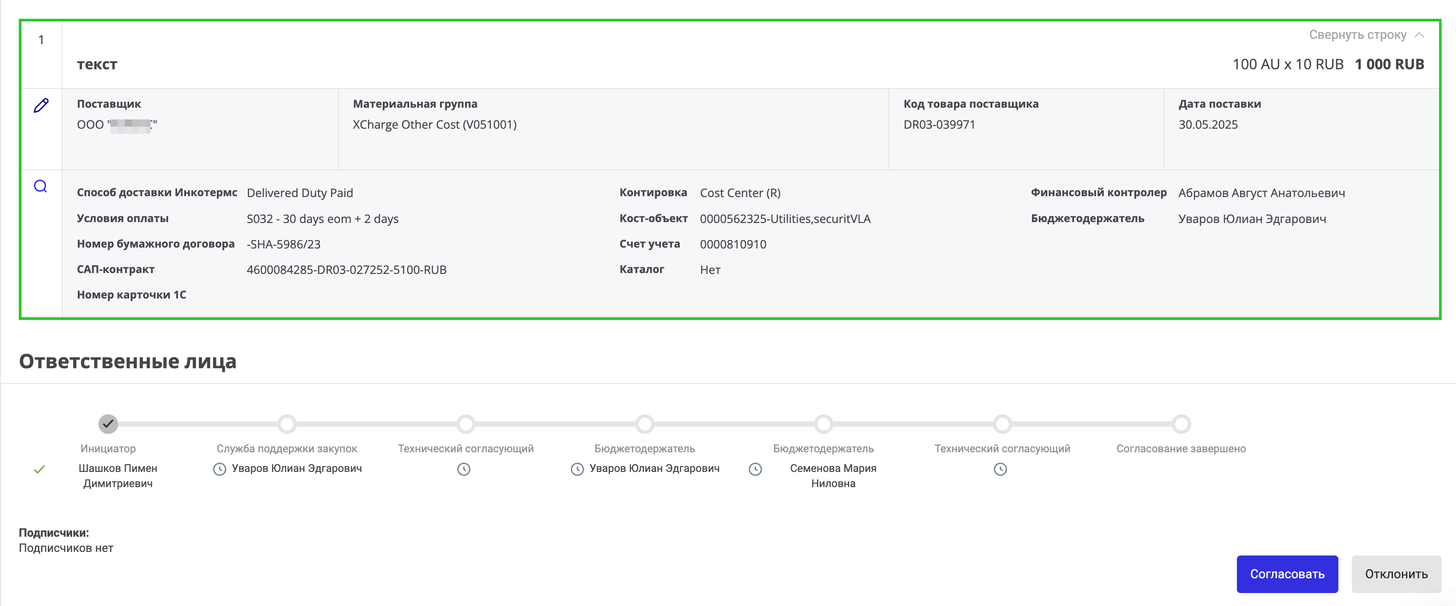Click the checkmark circle of Инициатор step
This screenshot has width=1456, height=606.
coord(108,424)
